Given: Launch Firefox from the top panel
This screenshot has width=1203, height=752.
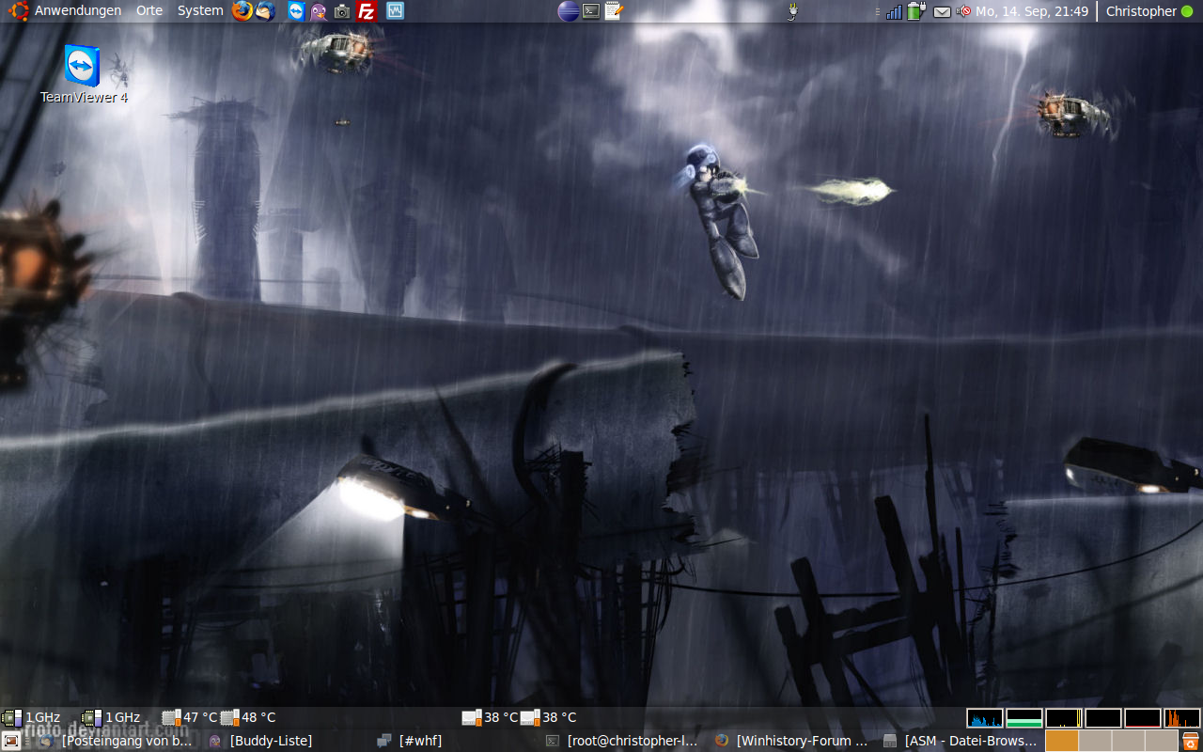Looking at the screenshot, I should pos(242,11).
